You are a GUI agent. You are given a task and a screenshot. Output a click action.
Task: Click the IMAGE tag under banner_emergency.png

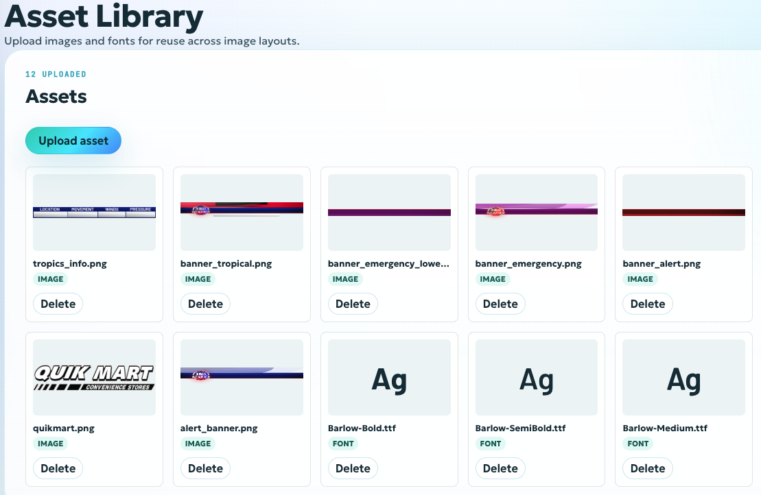point(493,279)
